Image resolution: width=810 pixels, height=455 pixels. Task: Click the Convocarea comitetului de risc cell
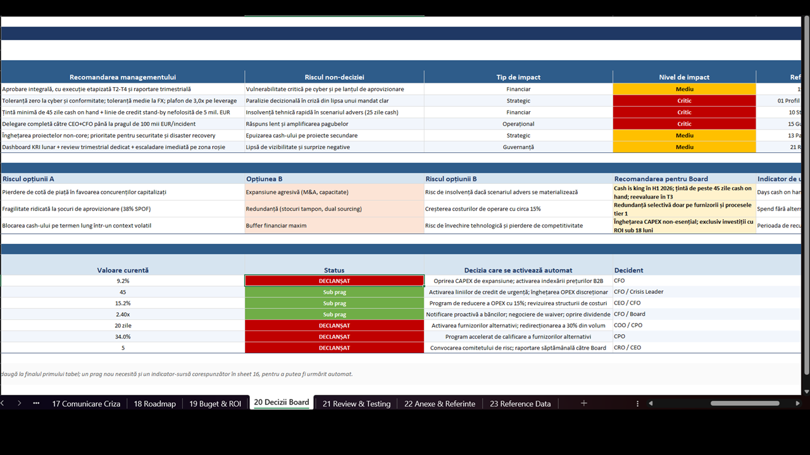coord(518,348)
